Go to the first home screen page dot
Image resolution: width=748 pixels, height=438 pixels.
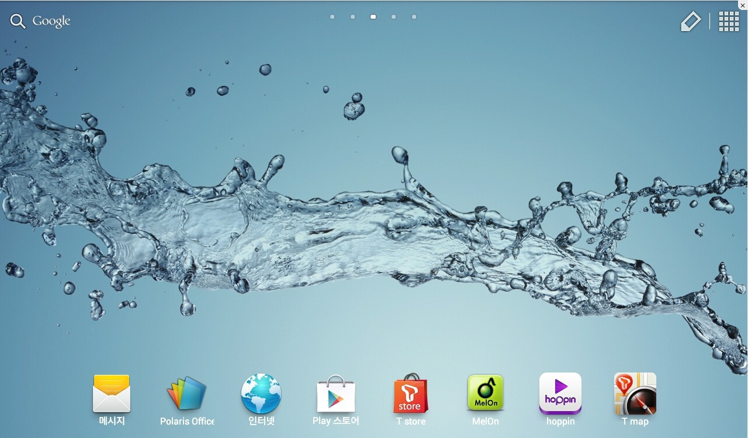333,17
